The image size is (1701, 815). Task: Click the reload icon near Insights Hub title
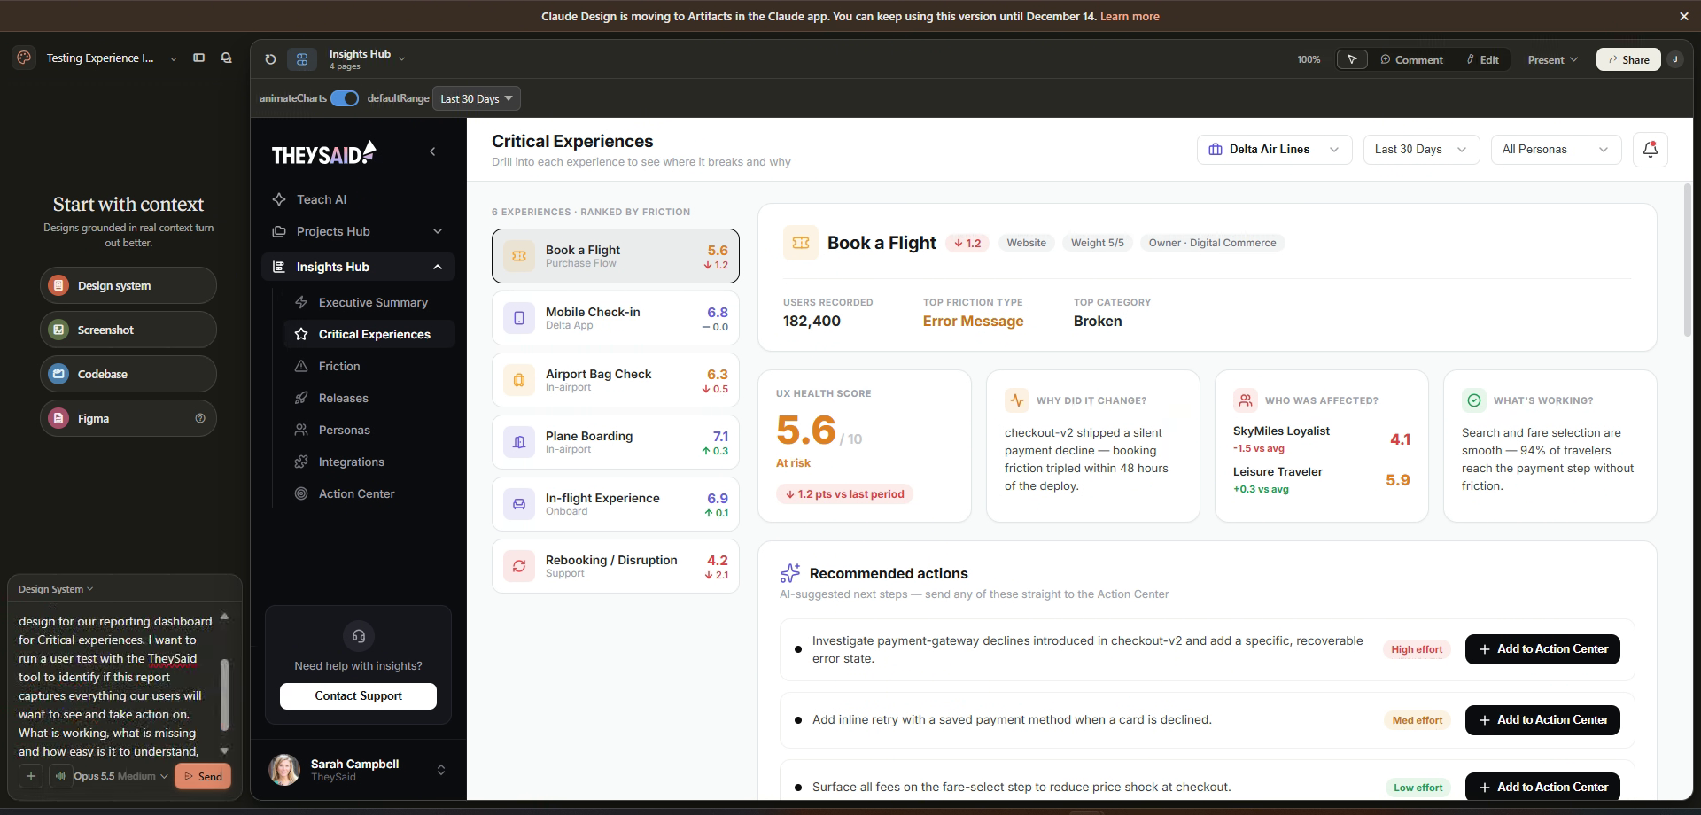pos(270,59)
